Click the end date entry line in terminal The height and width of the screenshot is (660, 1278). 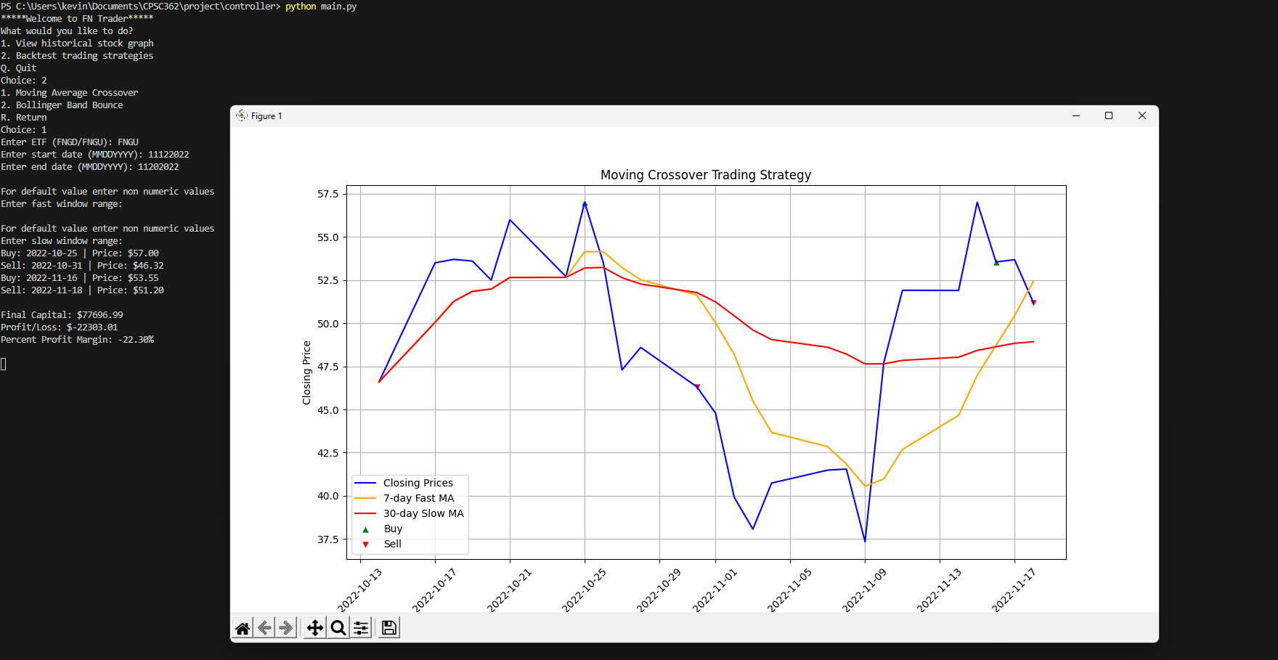(x=90, y=167)
